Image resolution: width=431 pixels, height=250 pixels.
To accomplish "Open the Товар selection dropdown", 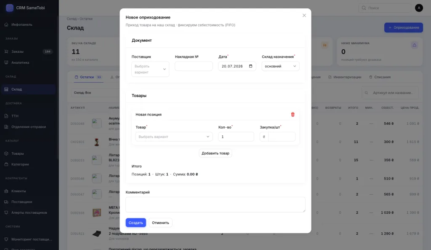I will coord(174,137).
